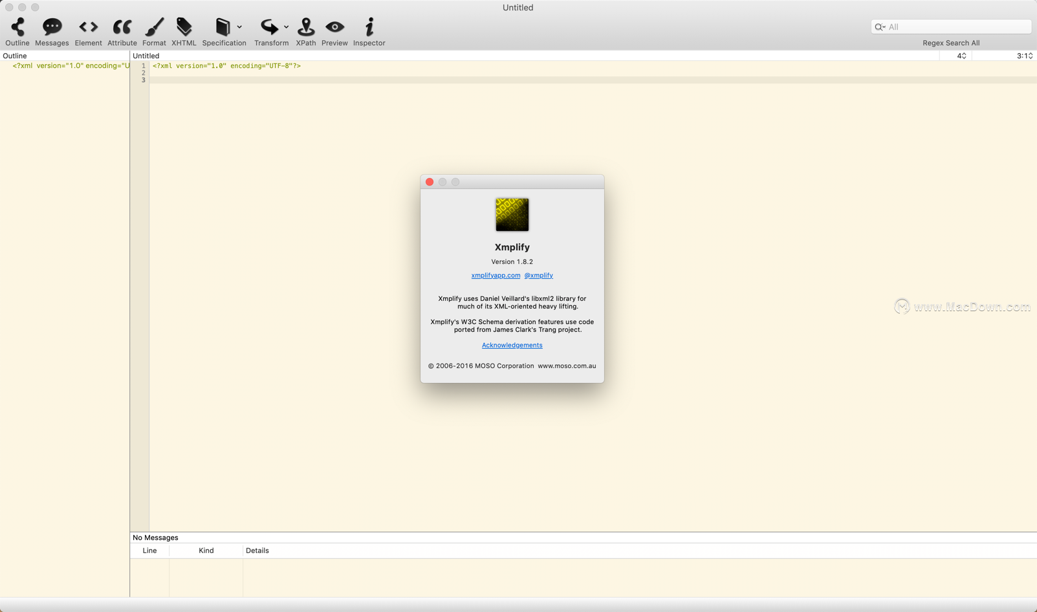Image resolution: width=1037 pixels, height=612 pixels.
Task: Click the Element toolbar icon
Action: pos(88,27)
